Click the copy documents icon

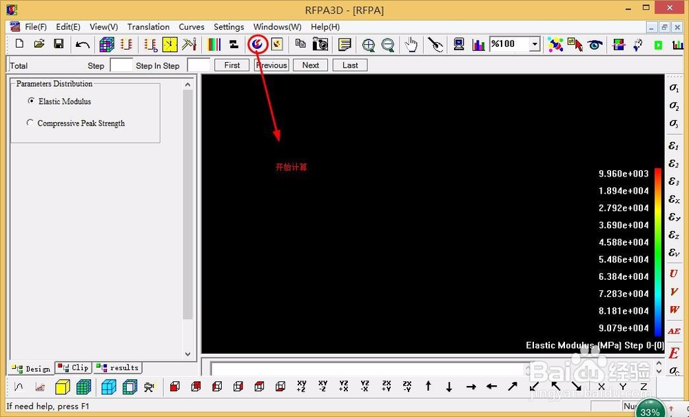(300, 43)
